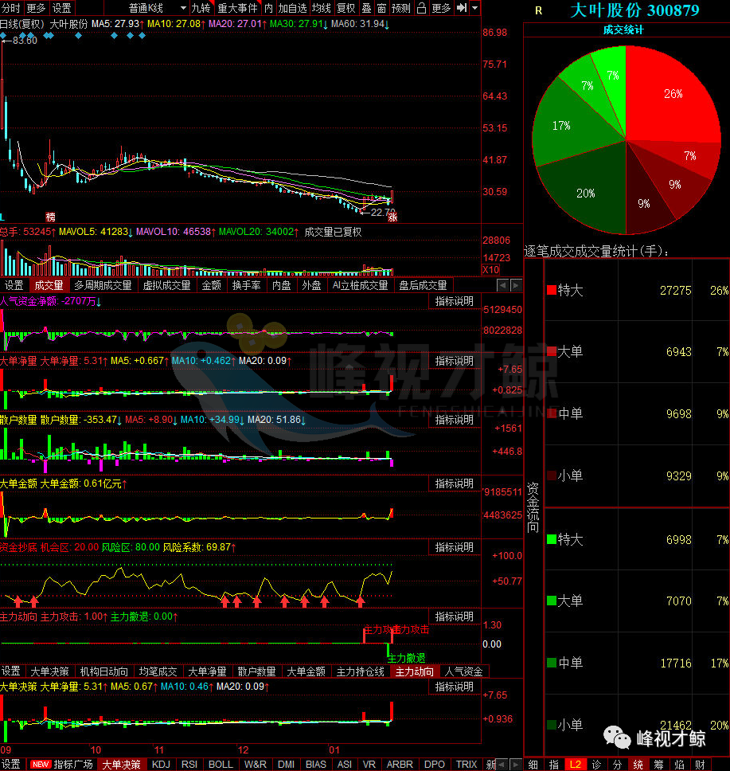Click the 涨 marker on the K-line chart
Viewport: 730px width, 771px height.
[x=392, y=217]
